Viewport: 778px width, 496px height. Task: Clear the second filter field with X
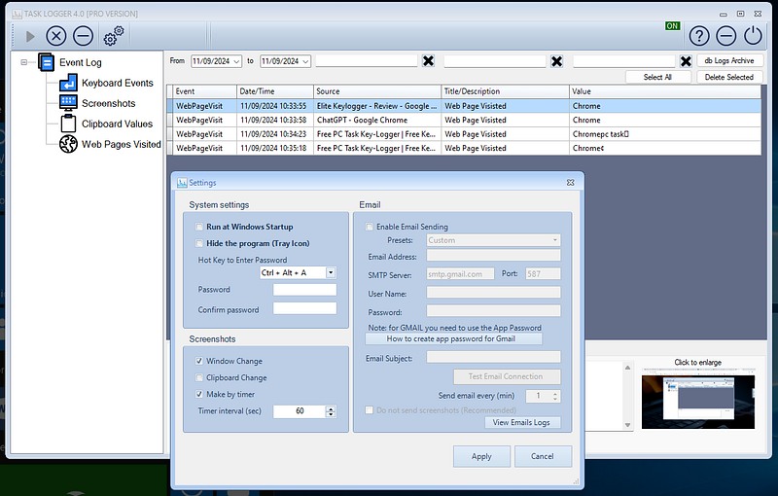pos(556,61)
